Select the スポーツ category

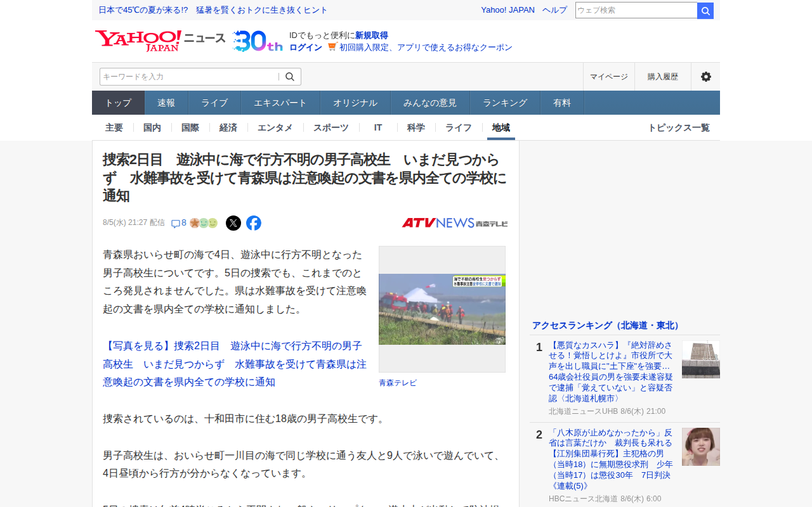(331, 127)
